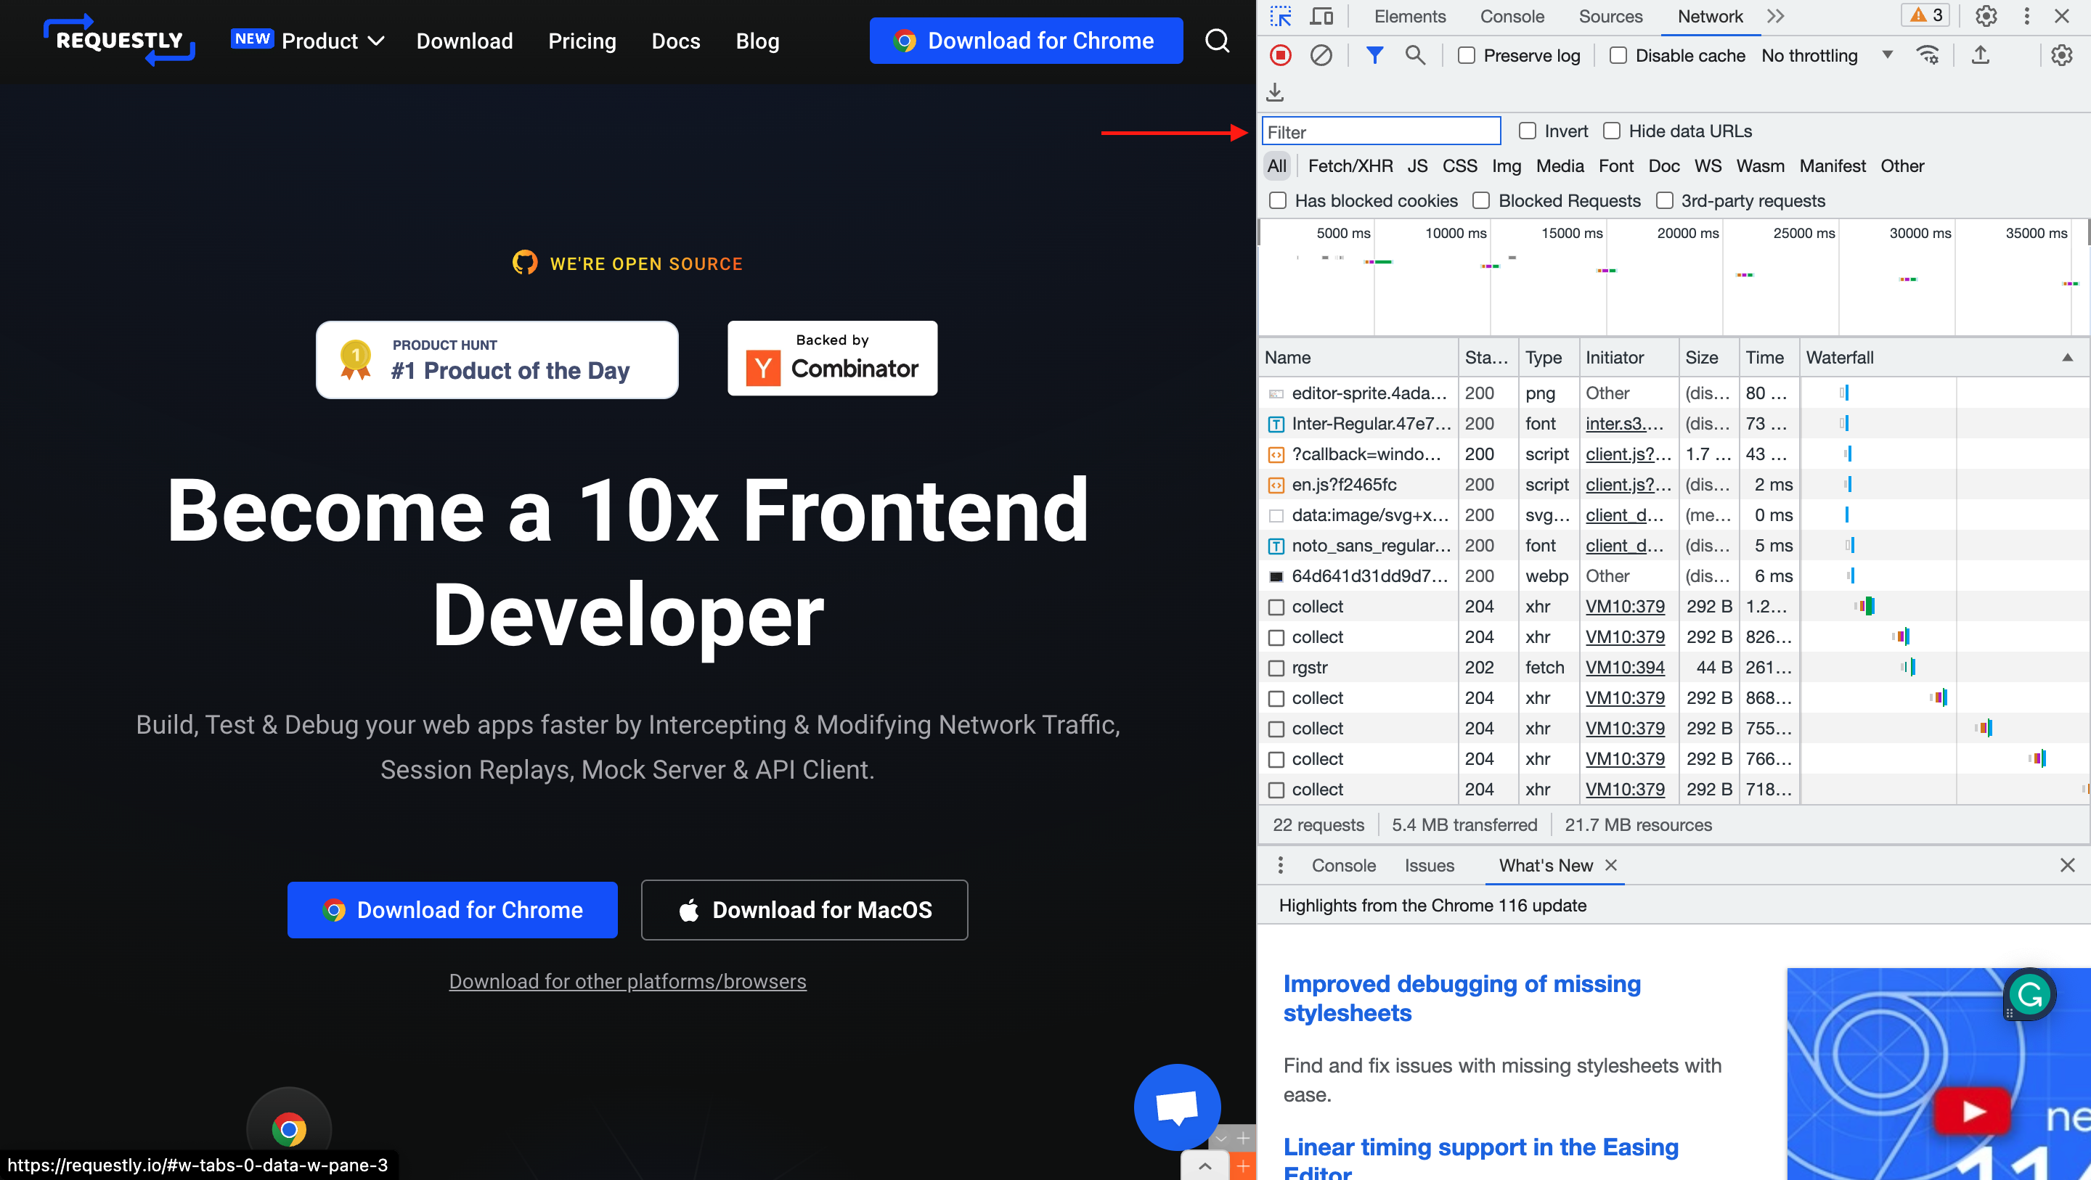Check Has blocked cookies
Screen dimensions: 2091x1180
pos(1278,200)
